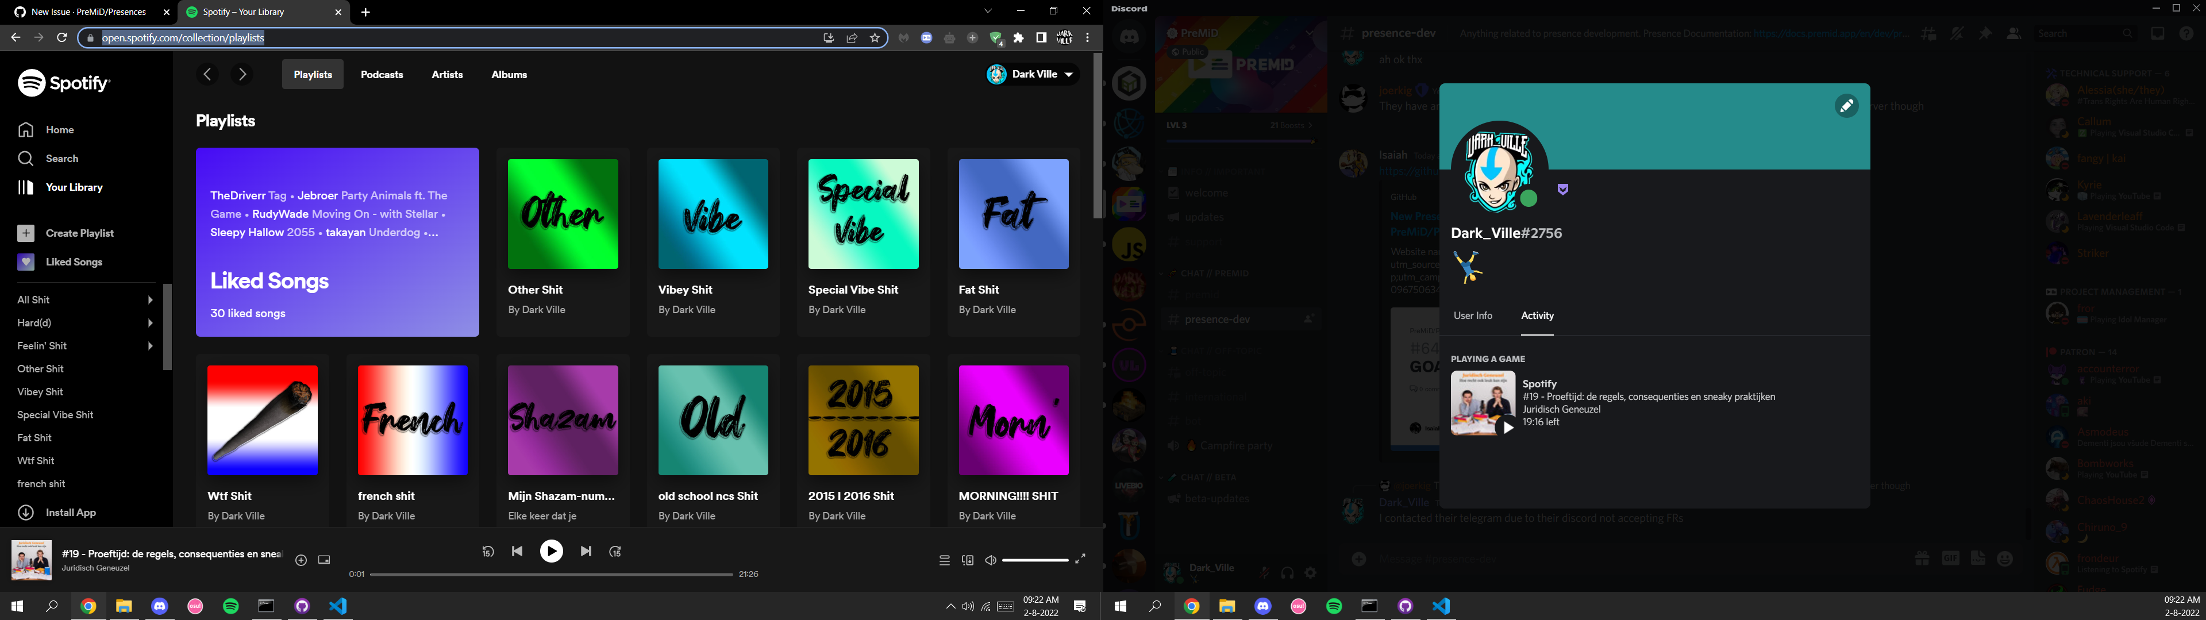Jump to previous track in player

click(x=517, y=552)
